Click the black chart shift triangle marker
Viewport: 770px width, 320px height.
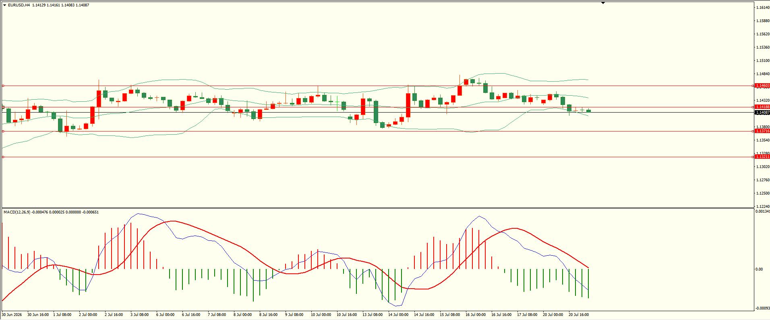pos(603,3)
